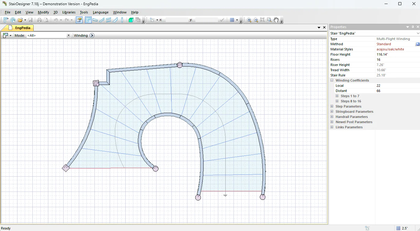Open the Mode <All> combo box
The width and height of the screenshot is (420, 231).
click(x=49, y=35)
